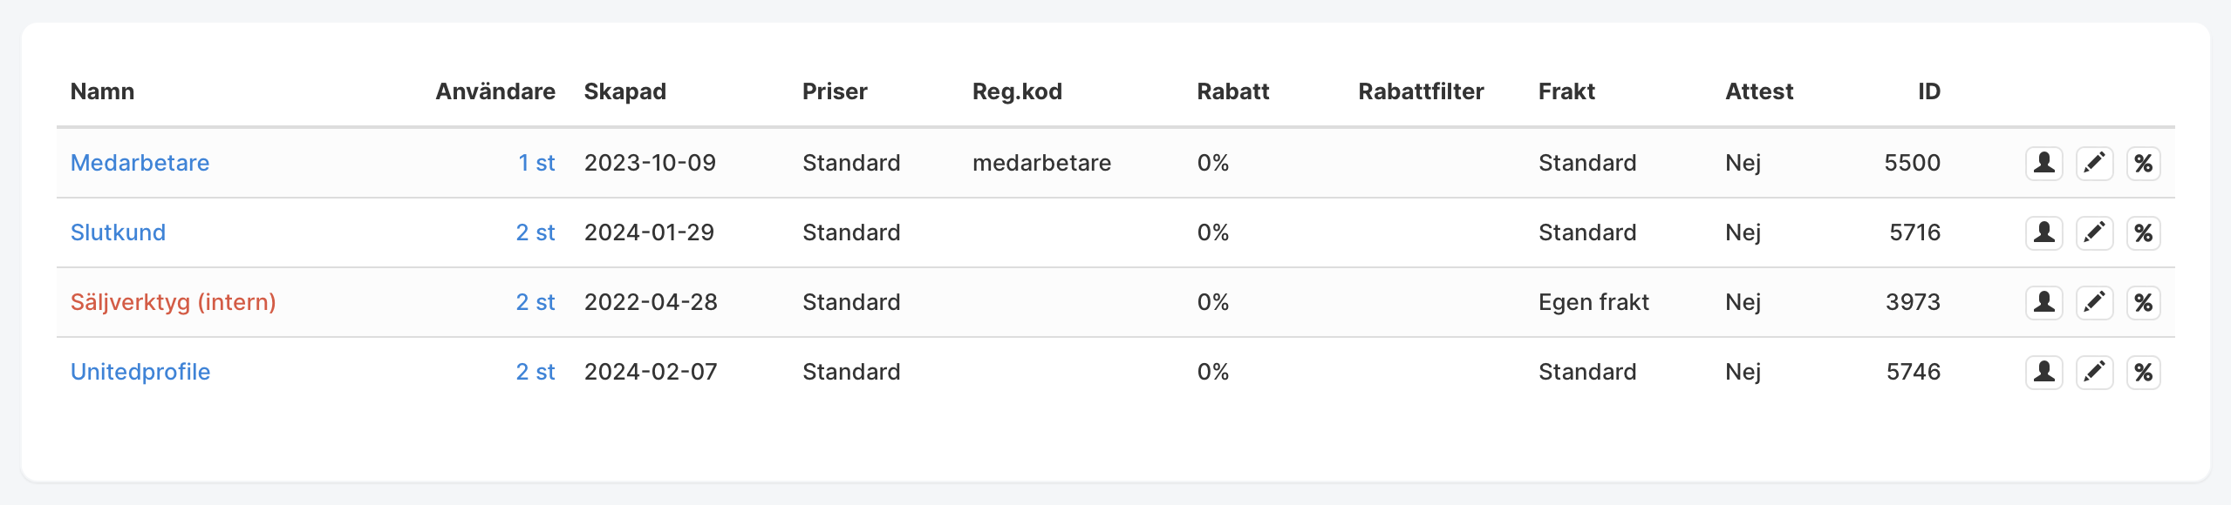
Task: Click the pencil edit icon for Medarbetare
Action: coord(2094,163)
